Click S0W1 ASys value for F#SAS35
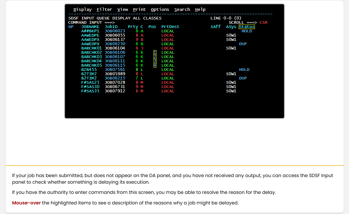The image size is (349, 214). coord(231,91)
